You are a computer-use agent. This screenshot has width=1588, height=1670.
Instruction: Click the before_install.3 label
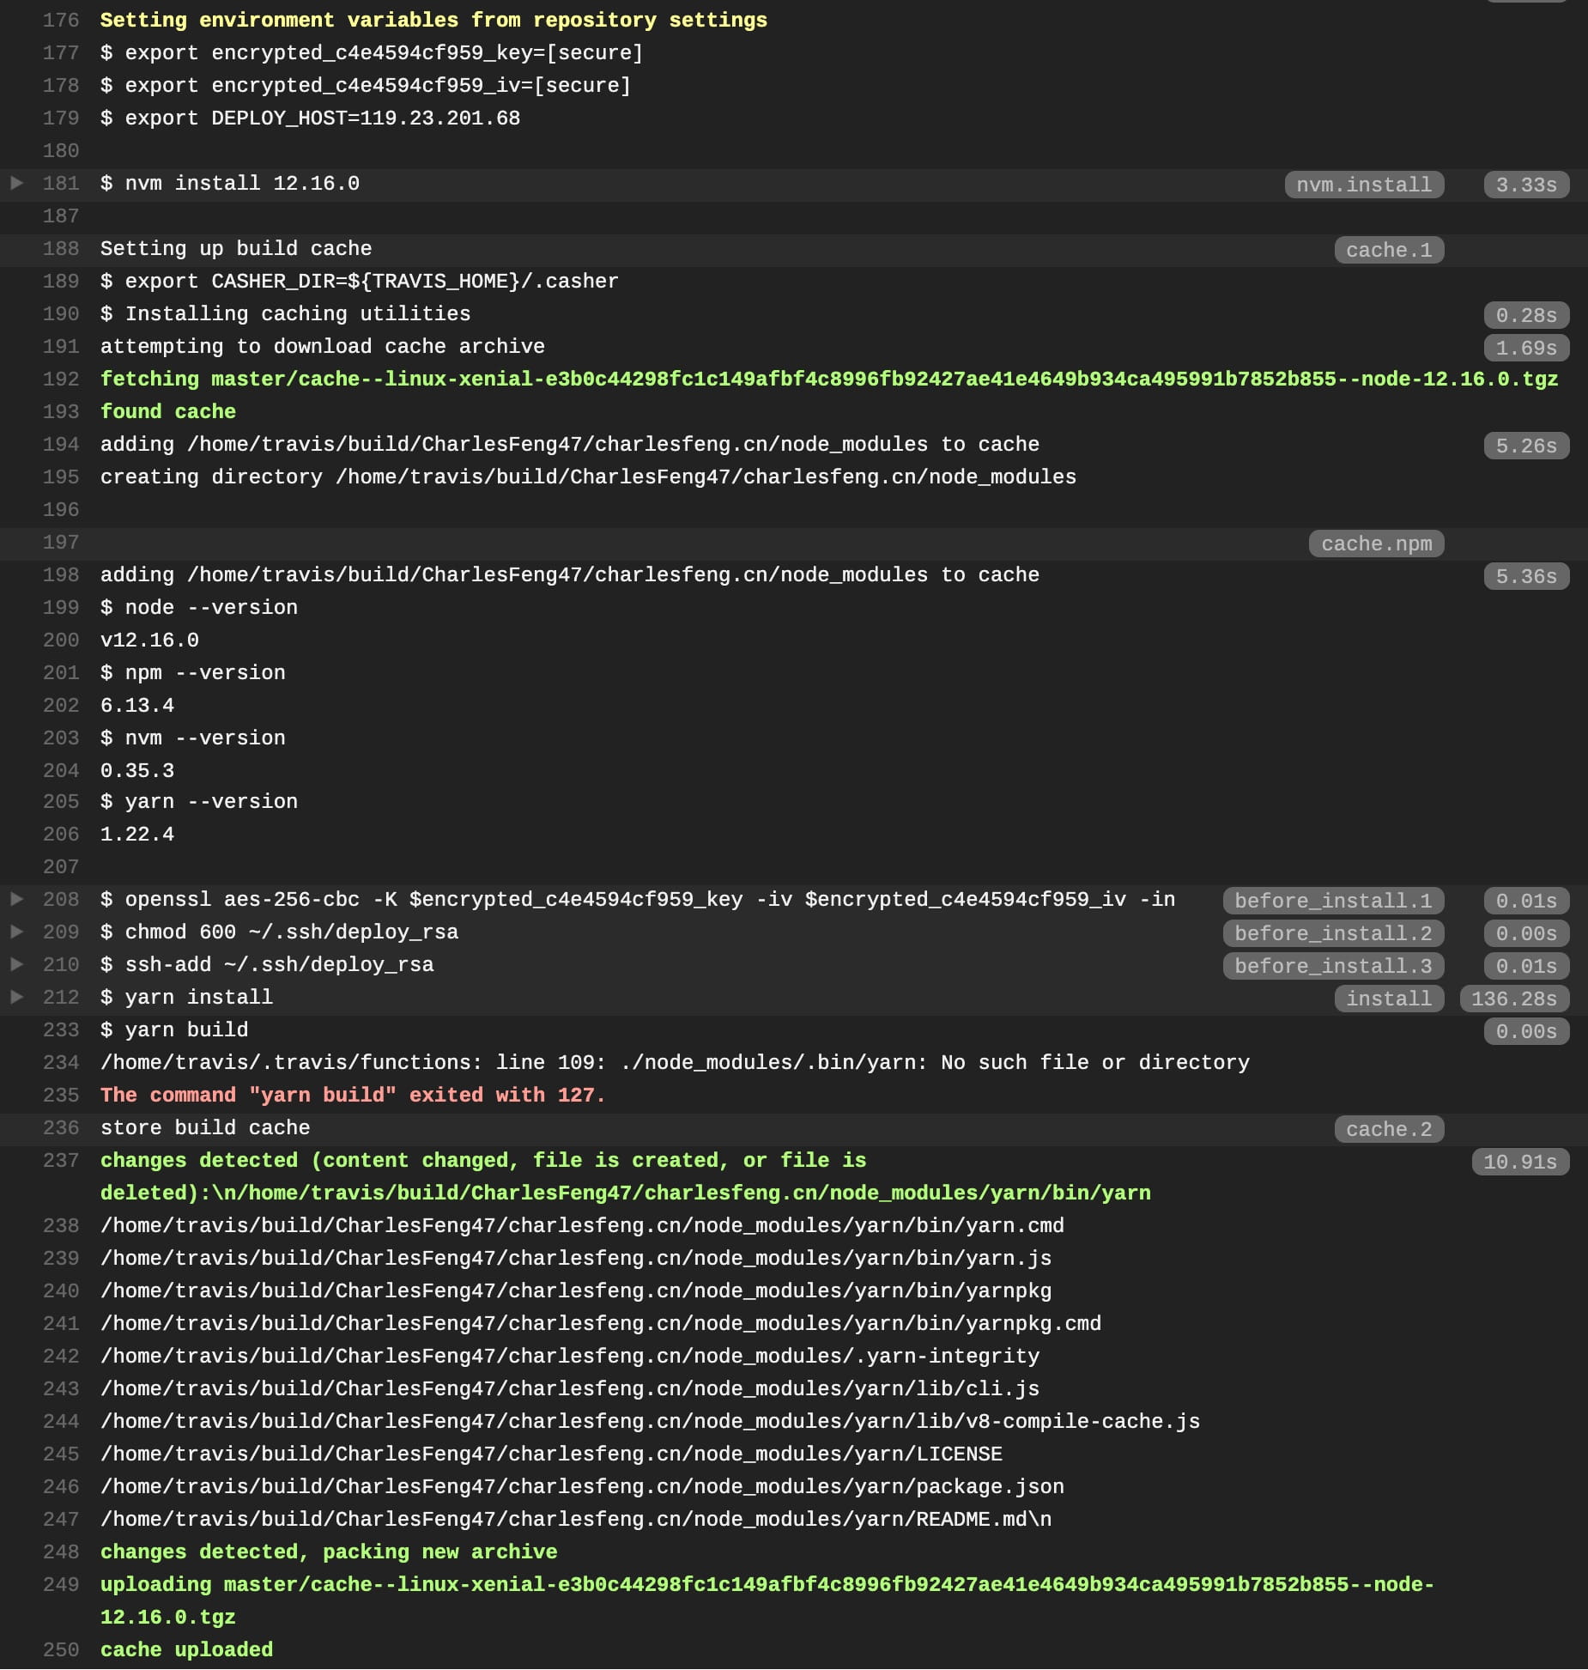point(1332,966)
